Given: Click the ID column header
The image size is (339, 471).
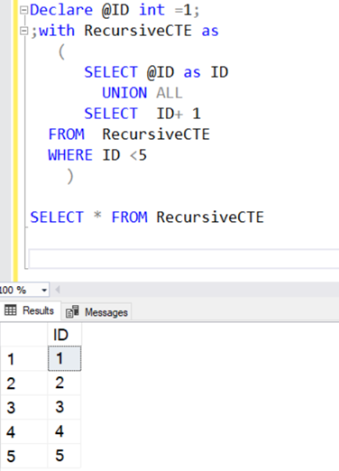Looking at the screenshot, I should coord(64,335).
